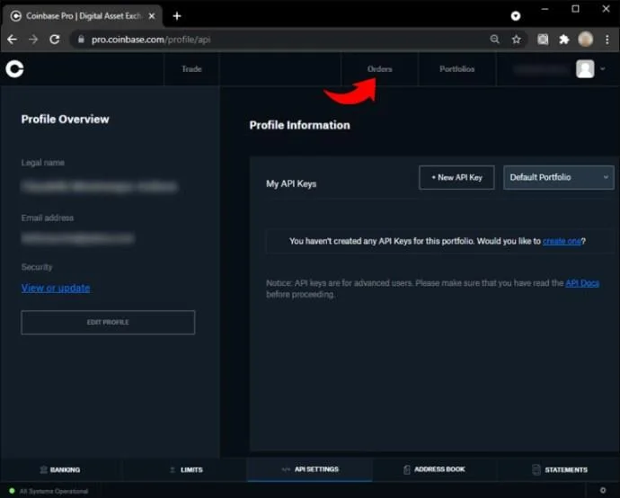Click the round dropdown icon in title bar
This screenshot has height=498, width=620.
click(x=516, y=16)
